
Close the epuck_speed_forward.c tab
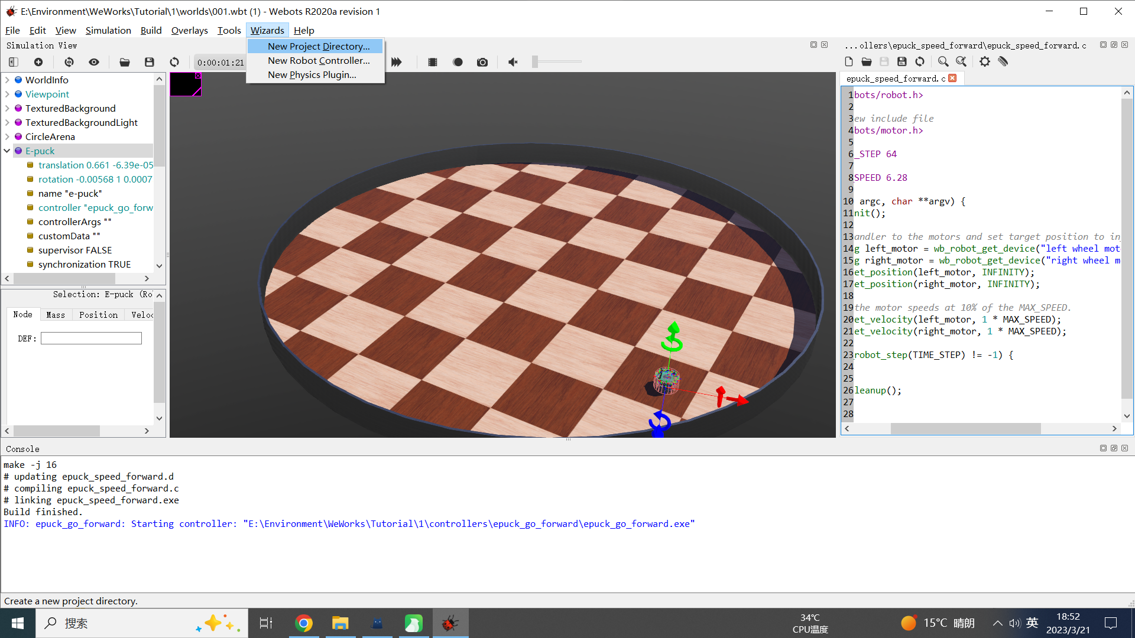click(952, 78)
